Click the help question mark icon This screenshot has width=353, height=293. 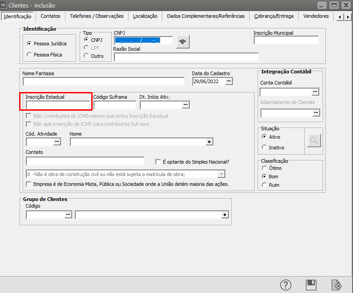[x=286, y=285]
